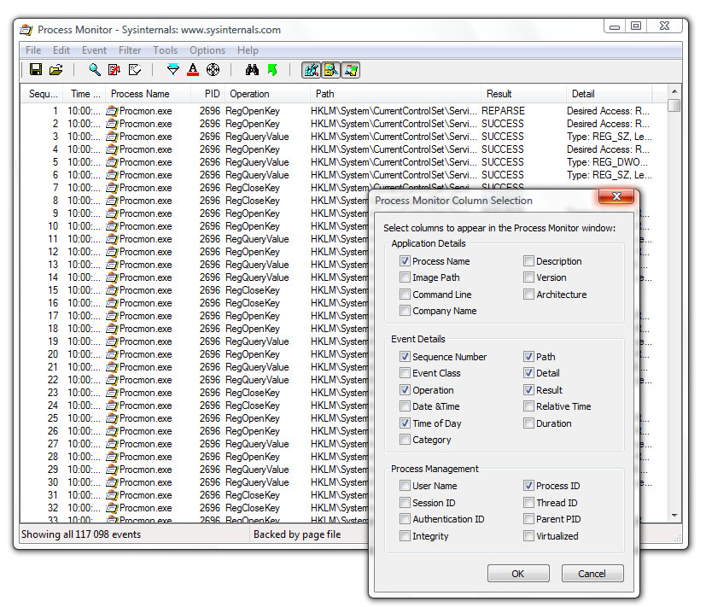Uncheck the Time of Day checkbox
The width and height of the screenshot is (706, 607).
(x=405, y=423)
